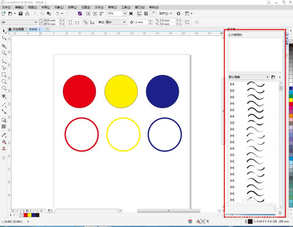Select the Polygon tool
The image size is (293, 227).
tap(4, 88)
